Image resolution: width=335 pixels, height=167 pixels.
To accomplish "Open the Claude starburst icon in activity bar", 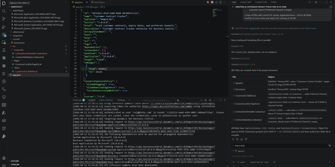I will pyautogui.click(x=4, y=58).
